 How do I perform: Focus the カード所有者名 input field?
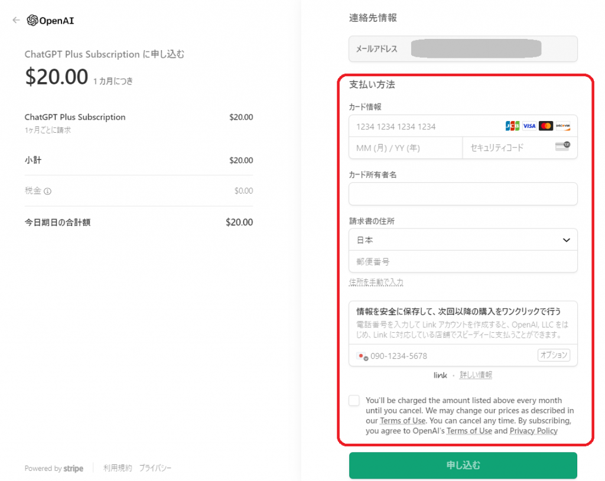click(463, 194)
